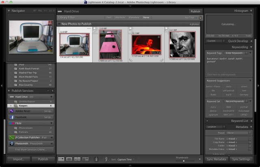This screenshot has height=167, width=260.
Task: Collapse the Publish Services panel
Action: pyautogui.click(x=9, y=91)
